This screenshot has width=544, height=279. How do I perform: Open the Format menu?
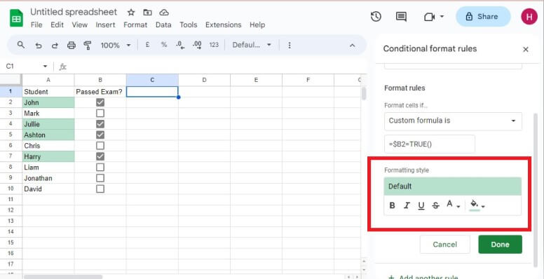135,25
